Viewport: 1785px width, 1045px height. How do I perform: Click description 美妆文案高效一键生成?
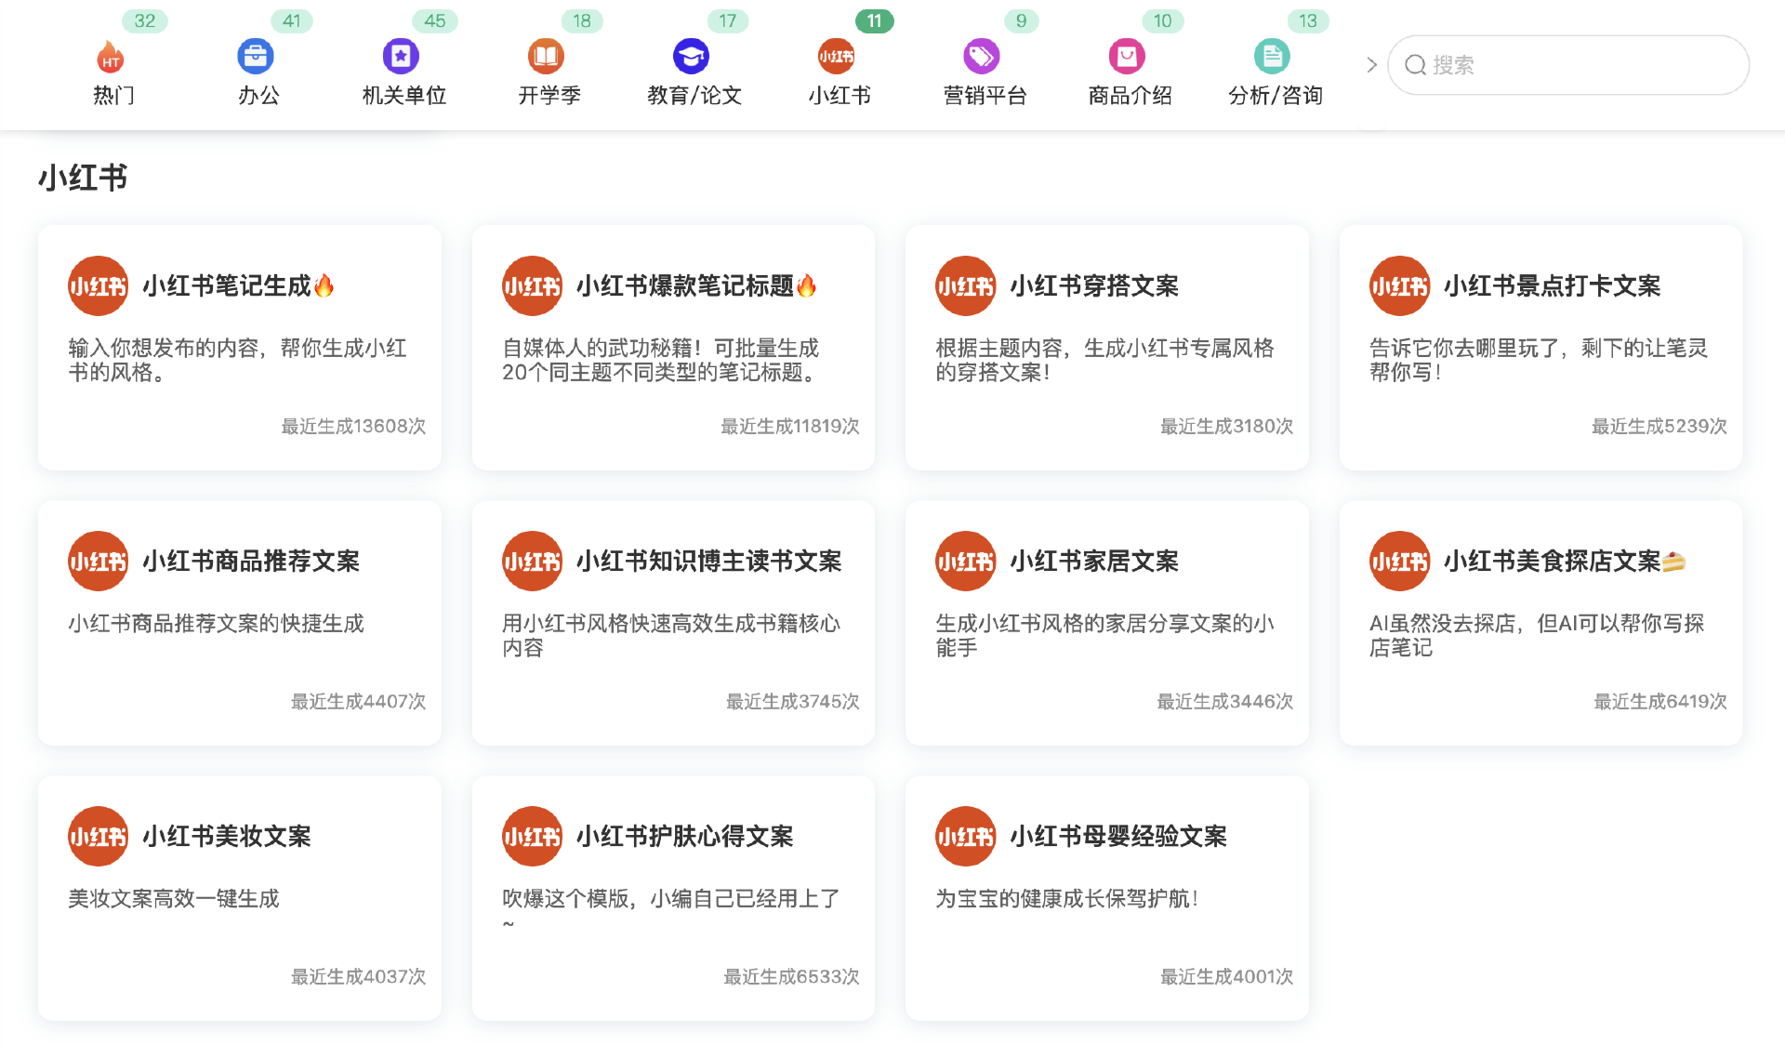pos(174,898)
